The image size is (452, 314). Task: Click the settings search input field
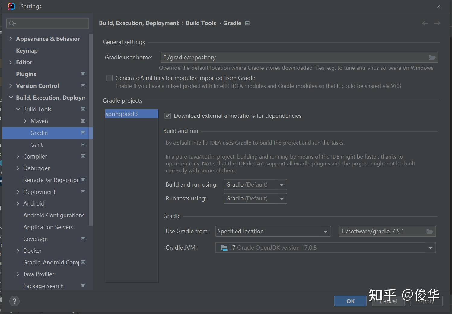point(48,24)
